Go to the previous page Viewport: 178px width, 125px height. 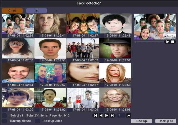coord(101,116)
